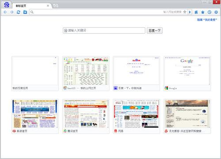Click the blue arrow next to address bar
The image size is (221, 159).
(190, 12)
